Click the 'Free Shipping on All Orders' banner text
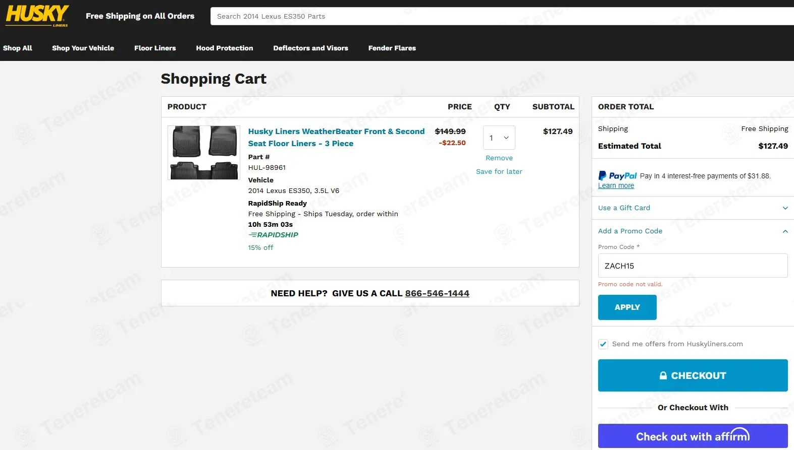This screenshot has width=794, height=450. click(140, 16)
